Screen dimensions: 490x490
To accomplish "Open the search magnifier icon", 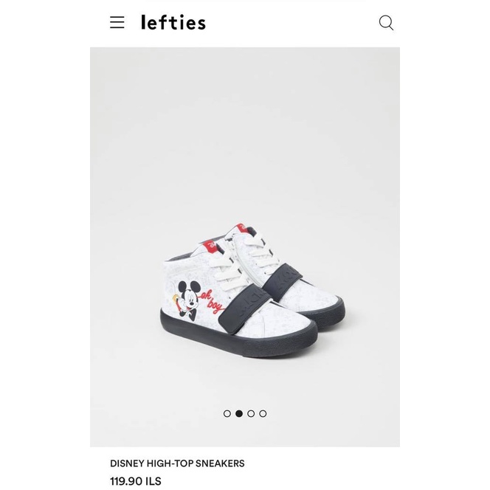I will 386,23.
